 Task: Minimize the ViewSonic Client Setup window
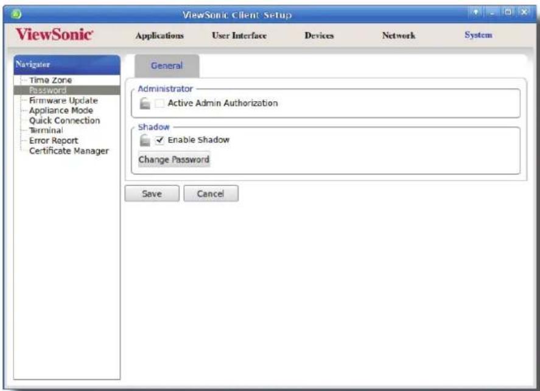[x=492, y=12]
